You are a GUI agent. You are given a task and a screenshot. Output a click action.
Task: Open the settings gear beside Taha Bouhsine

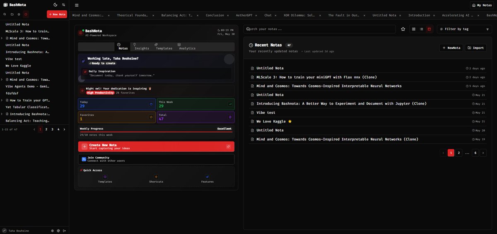coord(52,231)
